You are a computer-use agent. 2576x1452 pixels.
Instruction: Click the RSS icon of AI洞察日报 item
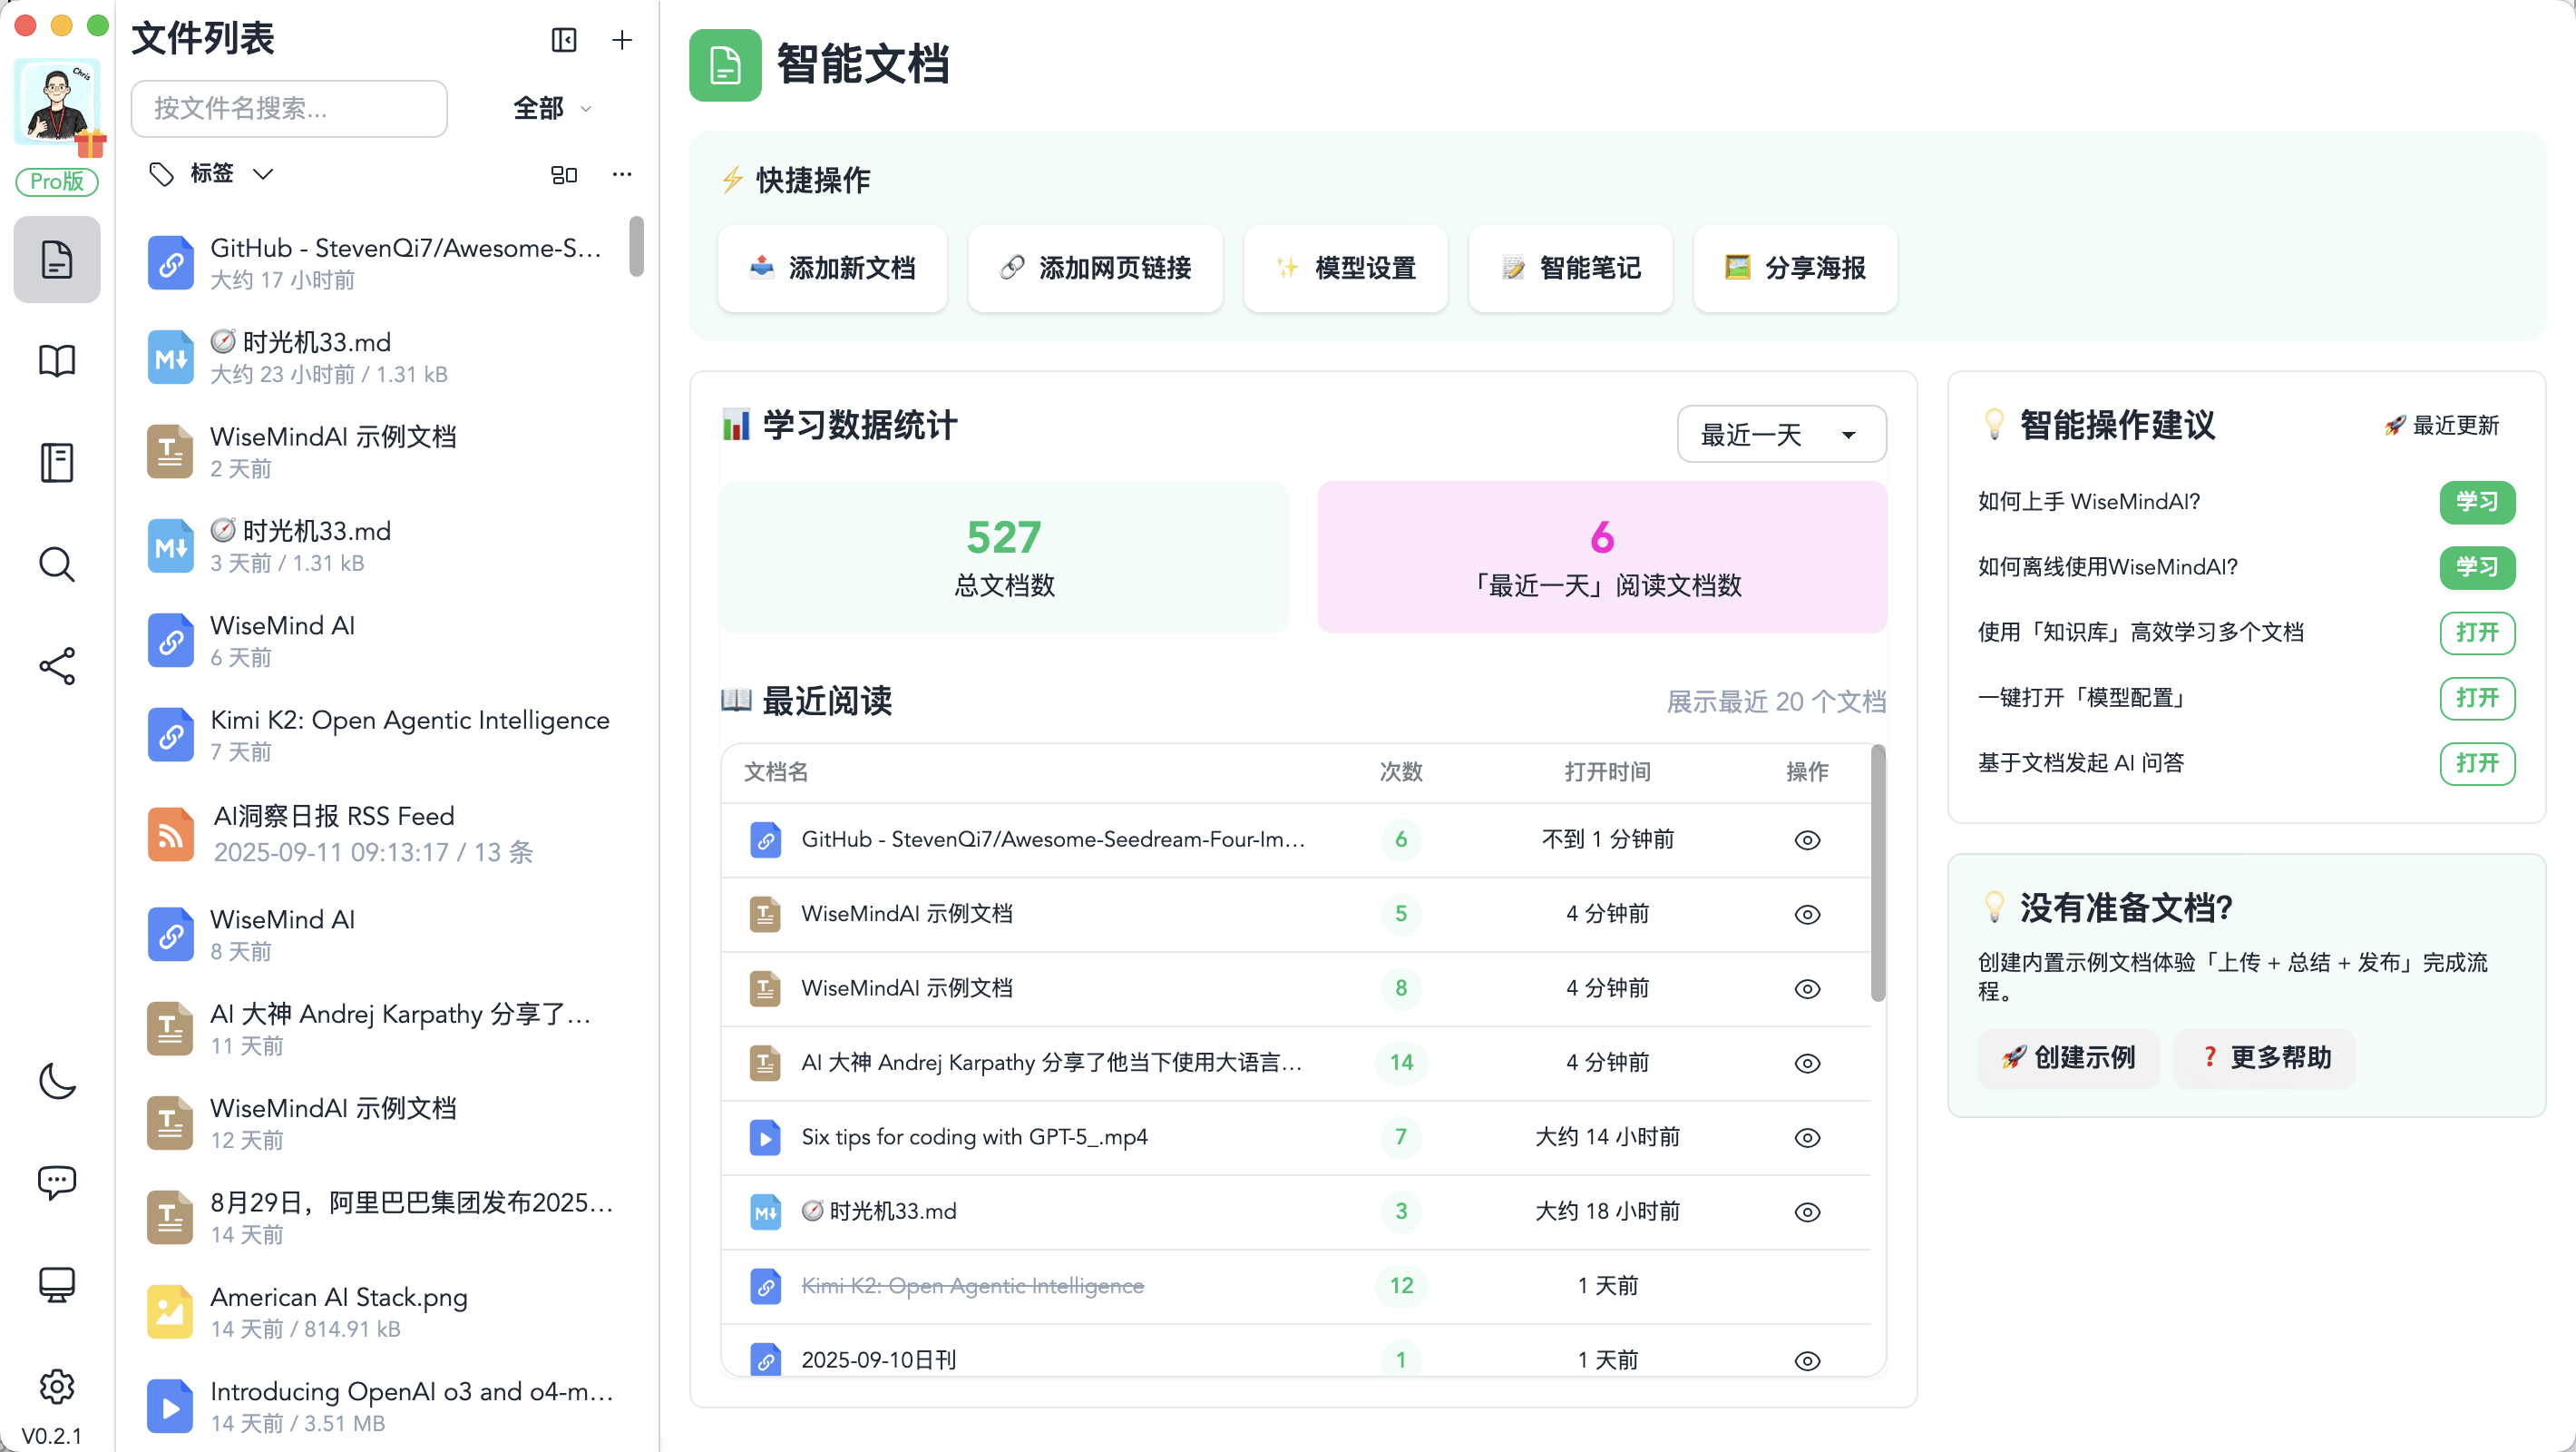click(171, 835)
